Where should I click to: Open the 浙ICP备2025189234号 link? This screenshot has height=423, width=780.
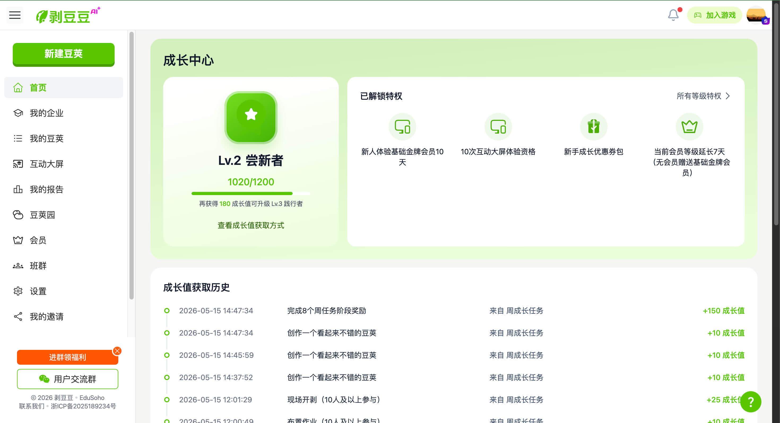click(x=83, y=406)
